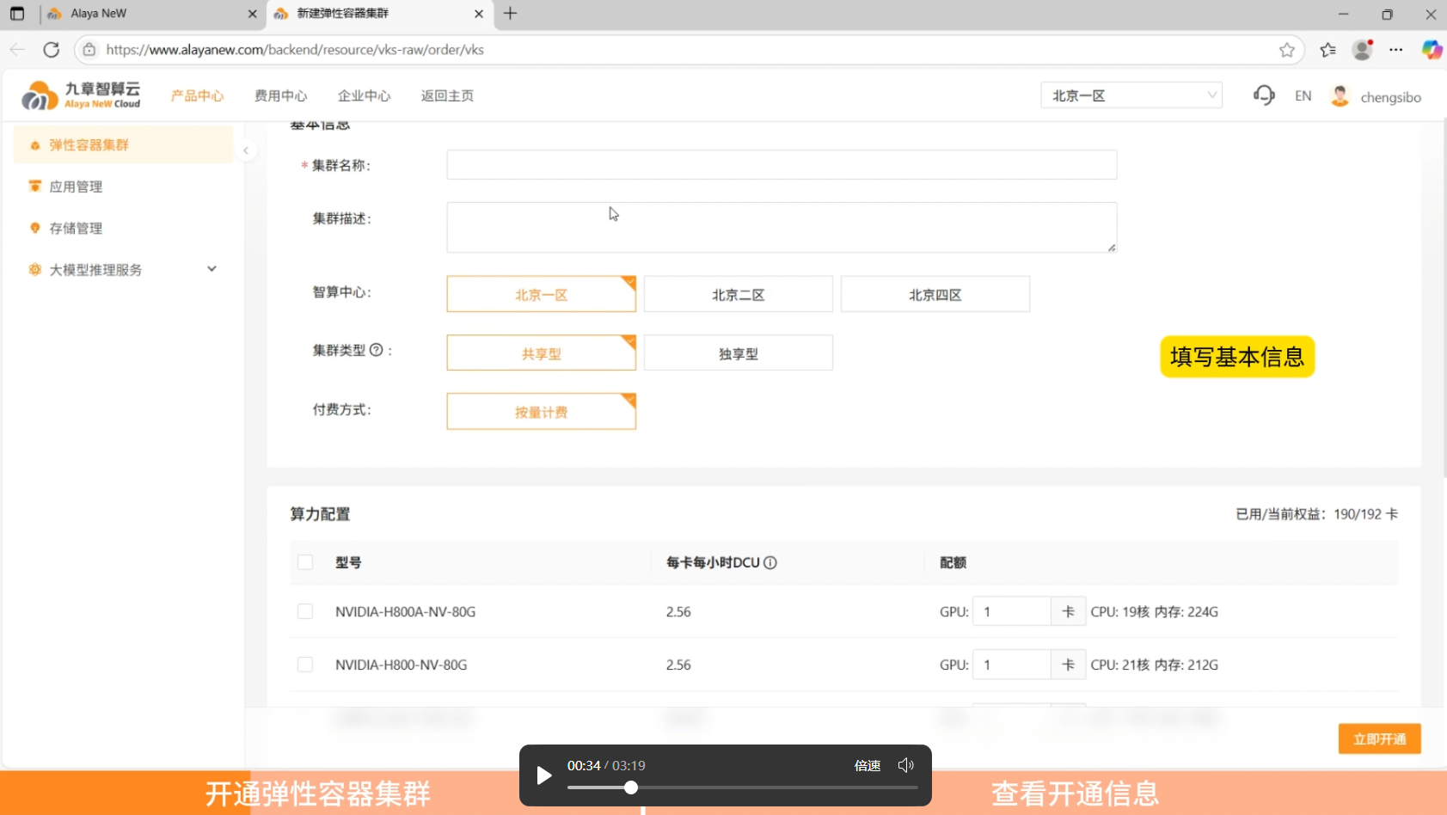The width and height of the screenshot is (1447, 815).
Task: Click the help icon next to 集群类型
Action: point(377,349)
